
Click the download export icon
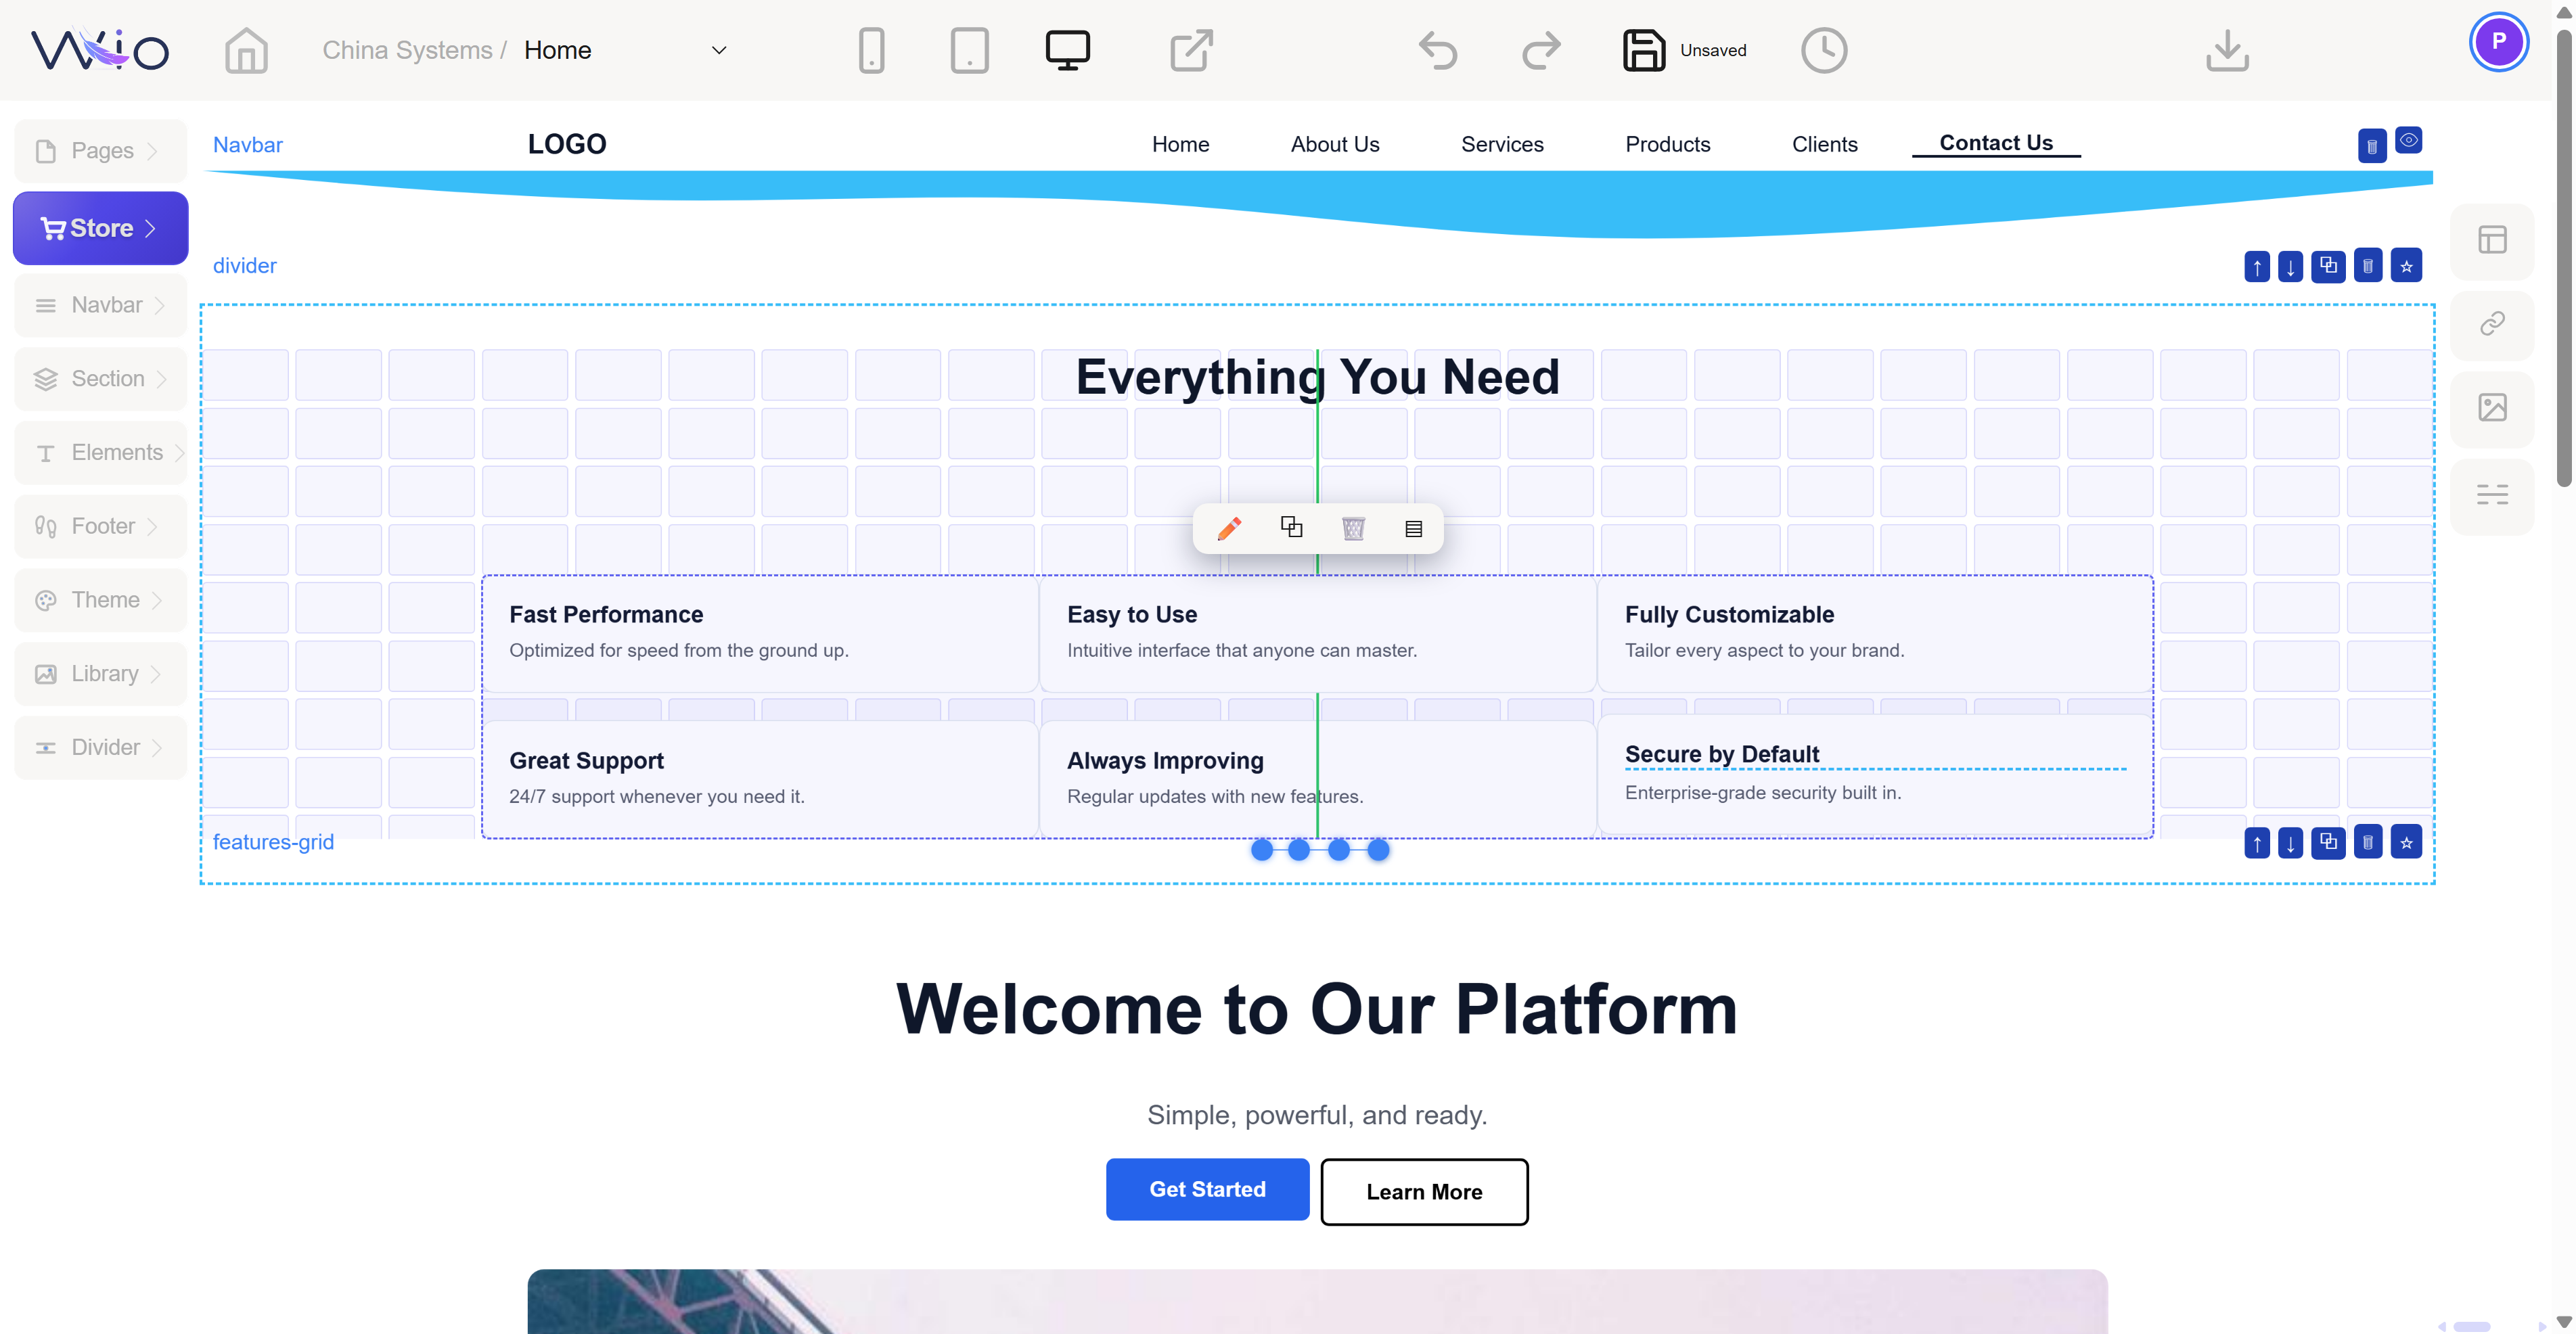(x=2227, y=50)
